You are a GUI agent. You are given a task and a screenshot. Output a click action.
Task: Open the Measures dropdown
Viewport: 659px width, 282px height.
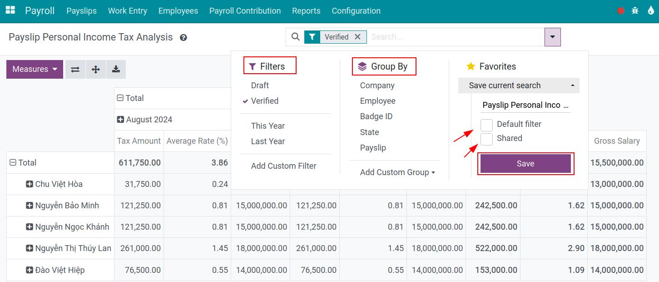coord(35,70)
